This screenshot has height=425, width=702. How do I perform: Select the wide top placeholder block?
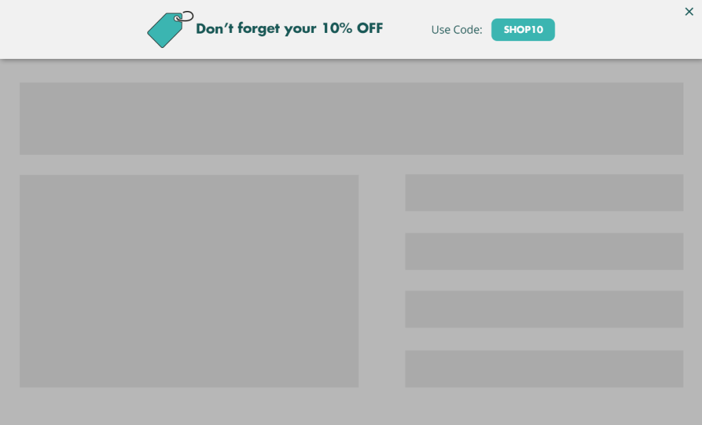pos(351,119)
